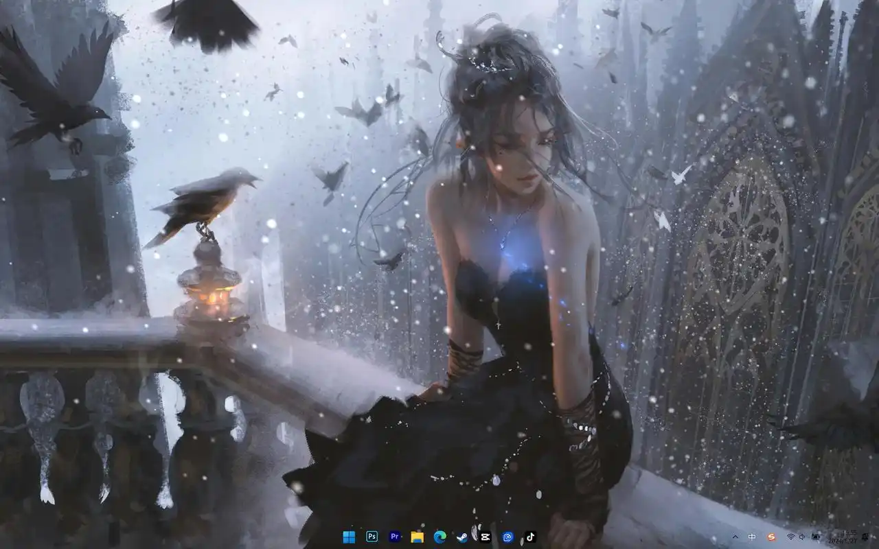
Task: Expand hidden system tray icons with the chevron
Action: point(735,537)
